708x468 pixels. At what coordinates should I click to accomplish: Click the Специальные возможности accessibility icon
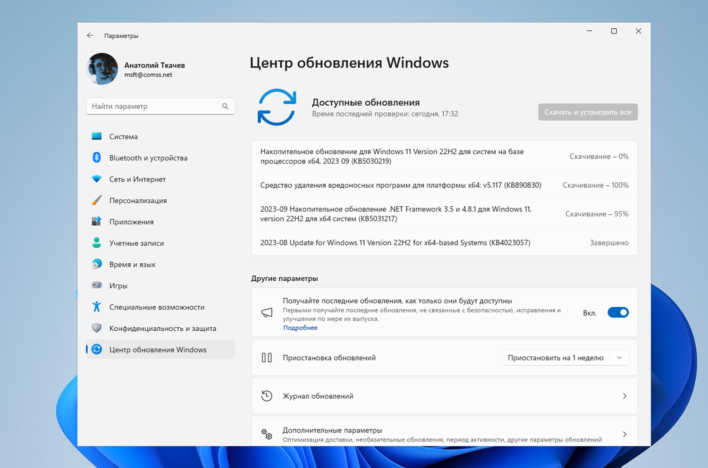coord(97,307)
